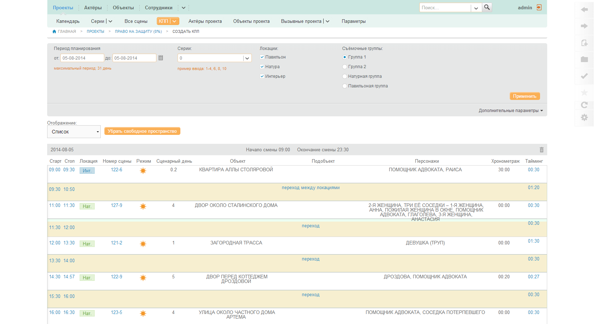The image size is (594, 324).
Task: Open the Актёры top menu
Action: point(93,7)
